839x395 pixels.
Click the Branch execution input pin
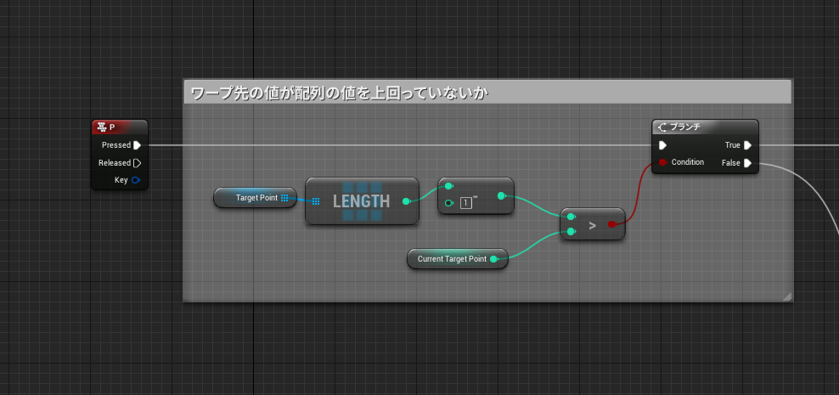coord(663,145)
